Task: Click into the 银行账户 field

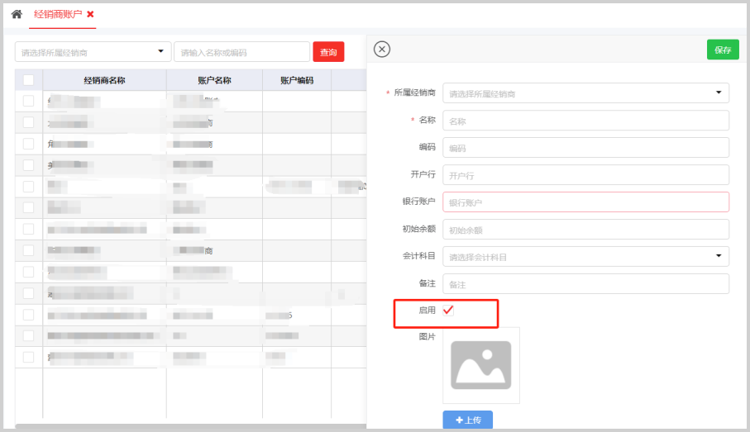Action: 585,202
